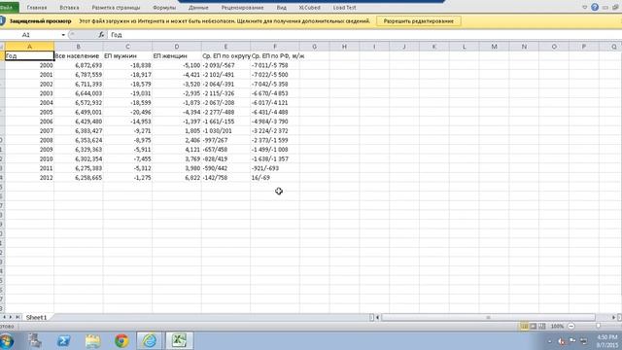This screenshot has width=622, height=350.
Task: Open the Формулы ribbon tab
Action: pyautogui.click(x=164, y=8)
